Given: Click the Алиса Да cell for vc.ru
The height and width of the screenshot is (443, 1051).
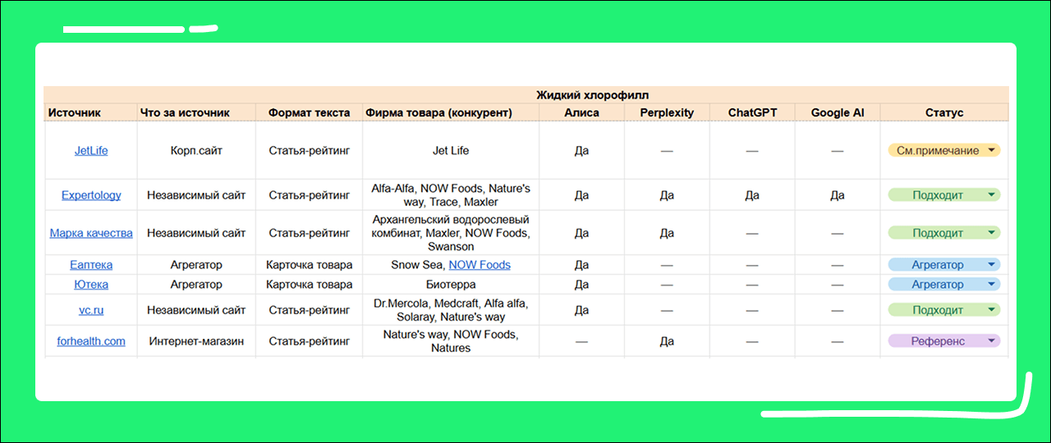Looking at the screenshot, I should pos(581,310).
